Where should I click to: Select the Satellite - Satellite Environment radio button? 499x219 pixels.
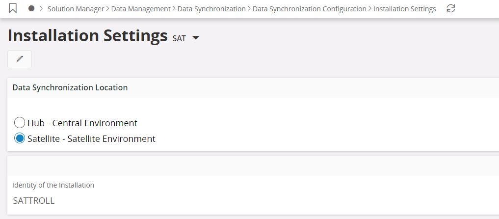20,138
